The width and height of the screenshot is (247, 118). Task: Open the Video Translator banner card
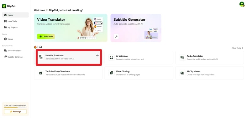pos(71,28)
